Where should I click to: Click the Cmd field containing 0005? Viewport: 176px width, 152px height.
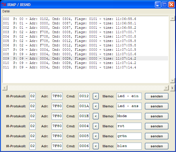(84, 136)
